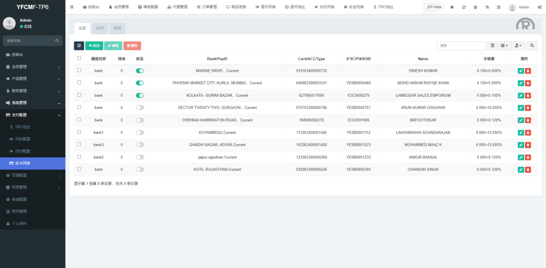Click the green 添加 button
Screen dimensions: 546x268
(94, 46)
